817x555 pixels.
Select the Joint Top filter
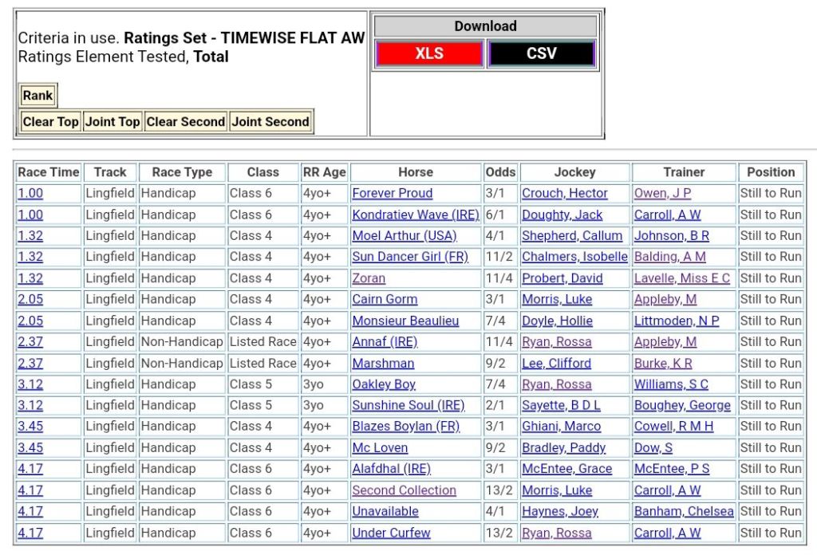click(x=112, y=122)
